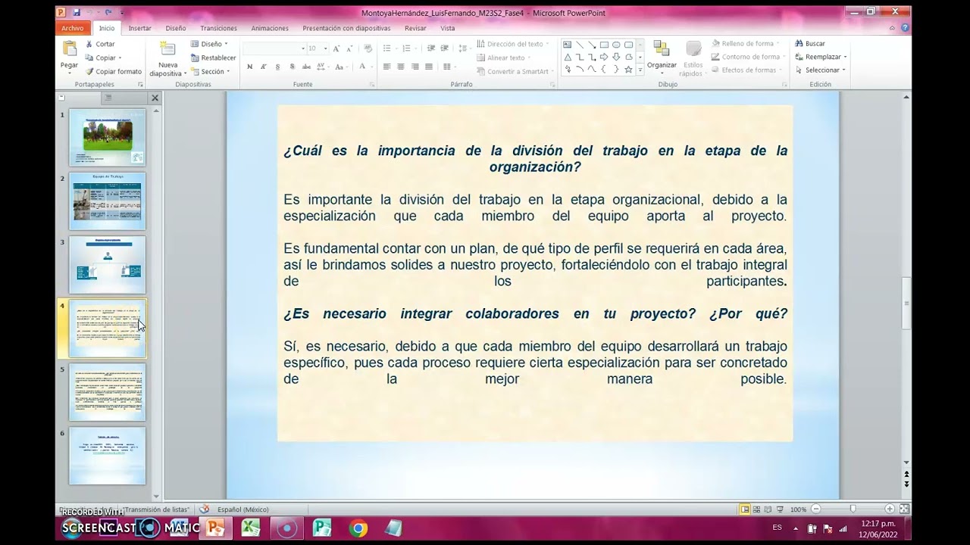Screen dimensions: 970x545
Task: Click the Cortar scissors button
Action: [x=100, y=44]
